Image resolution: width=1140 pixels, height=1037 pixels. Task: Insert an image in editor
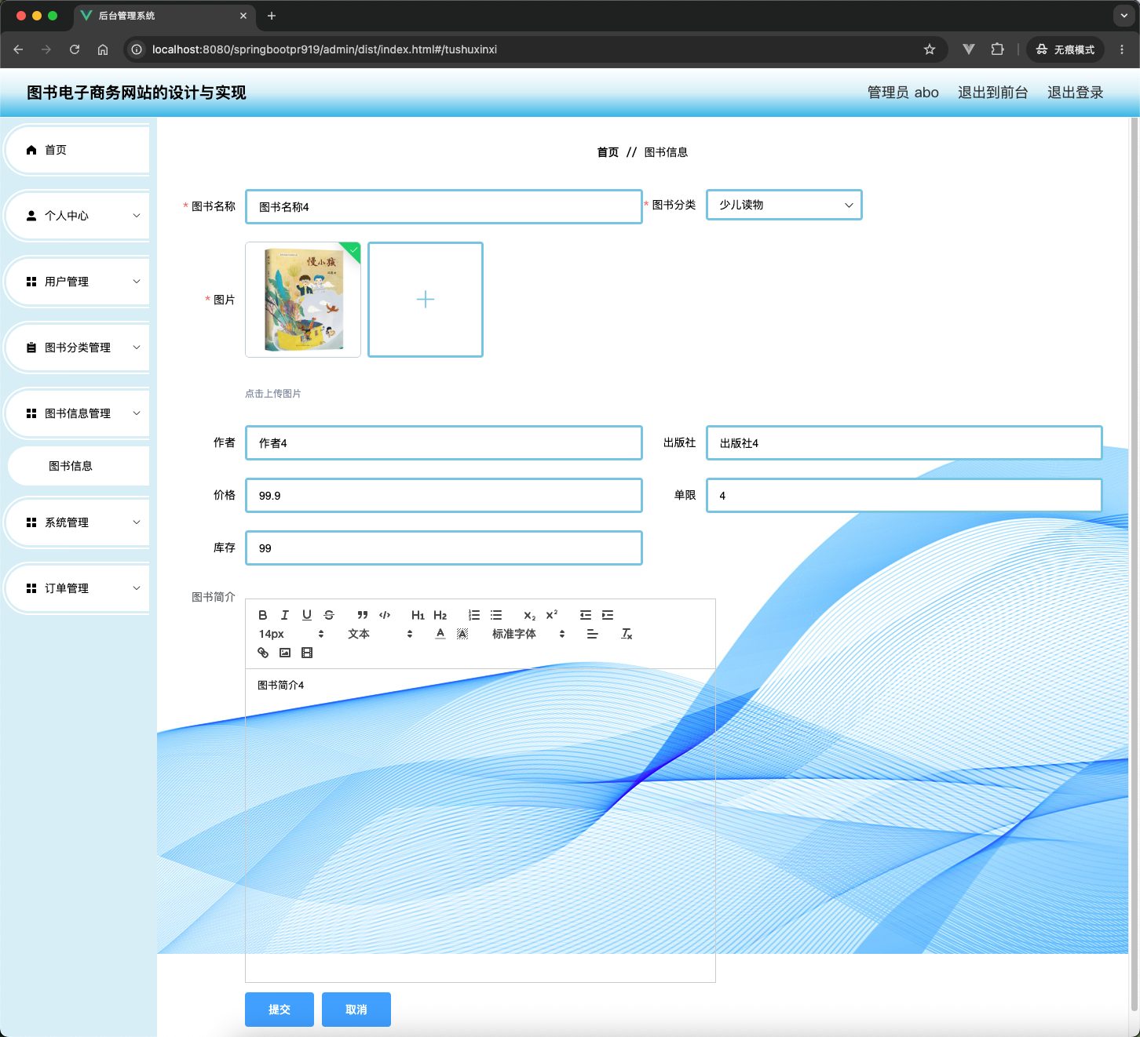pyautogui.click(x=285, y=653)
